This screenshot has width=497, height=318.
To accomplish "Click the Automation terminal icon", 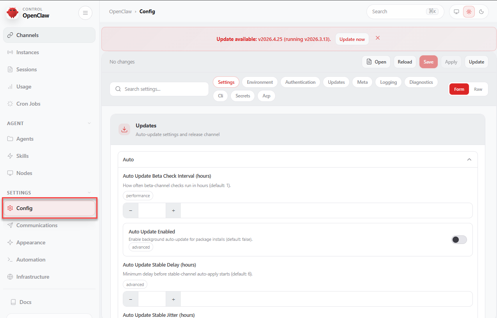I will 10,260.
